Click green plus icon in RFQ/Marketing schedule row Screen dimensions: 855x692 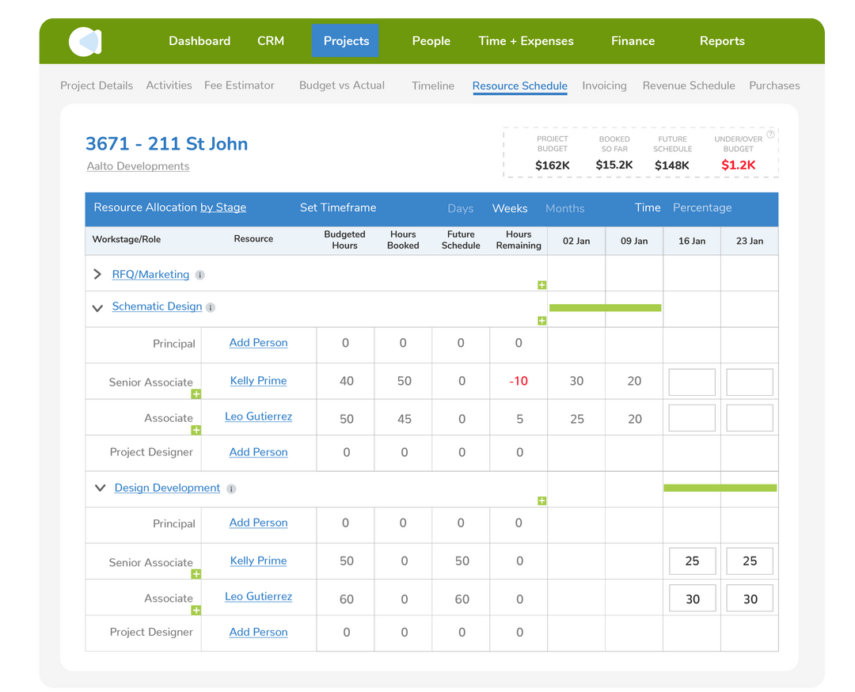pos(542,284)
